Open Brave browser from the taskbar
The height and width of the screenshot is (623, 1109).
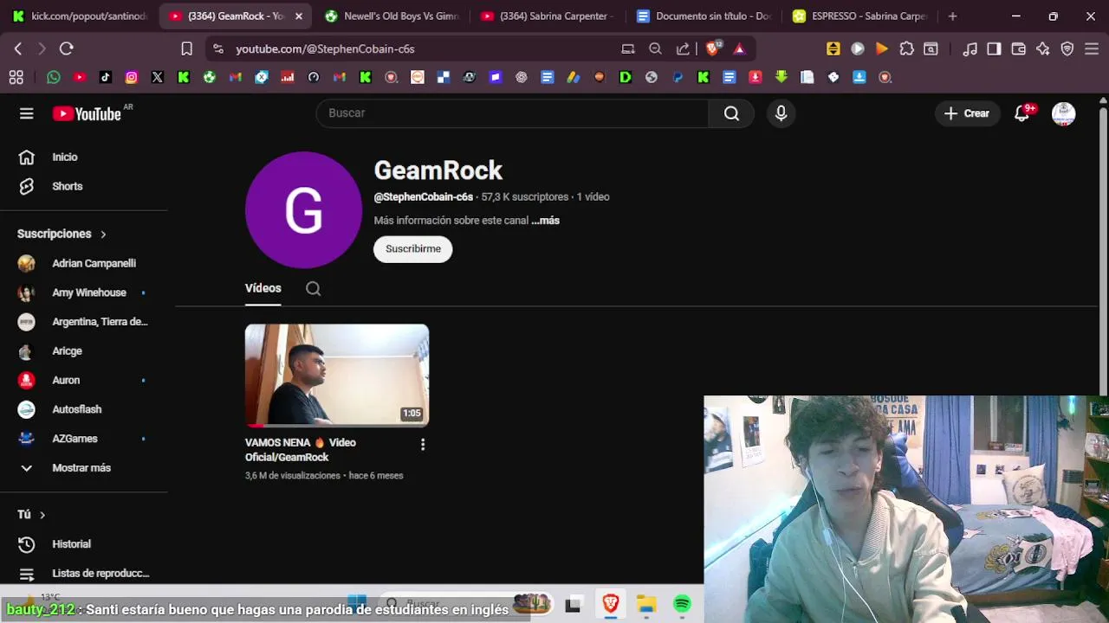coord(611,604)
